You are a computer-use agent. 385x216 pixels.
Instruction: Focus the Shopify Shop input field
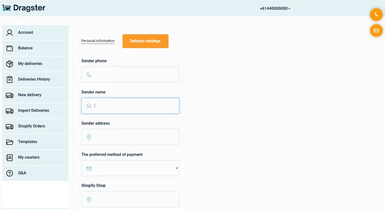point(130,199)
